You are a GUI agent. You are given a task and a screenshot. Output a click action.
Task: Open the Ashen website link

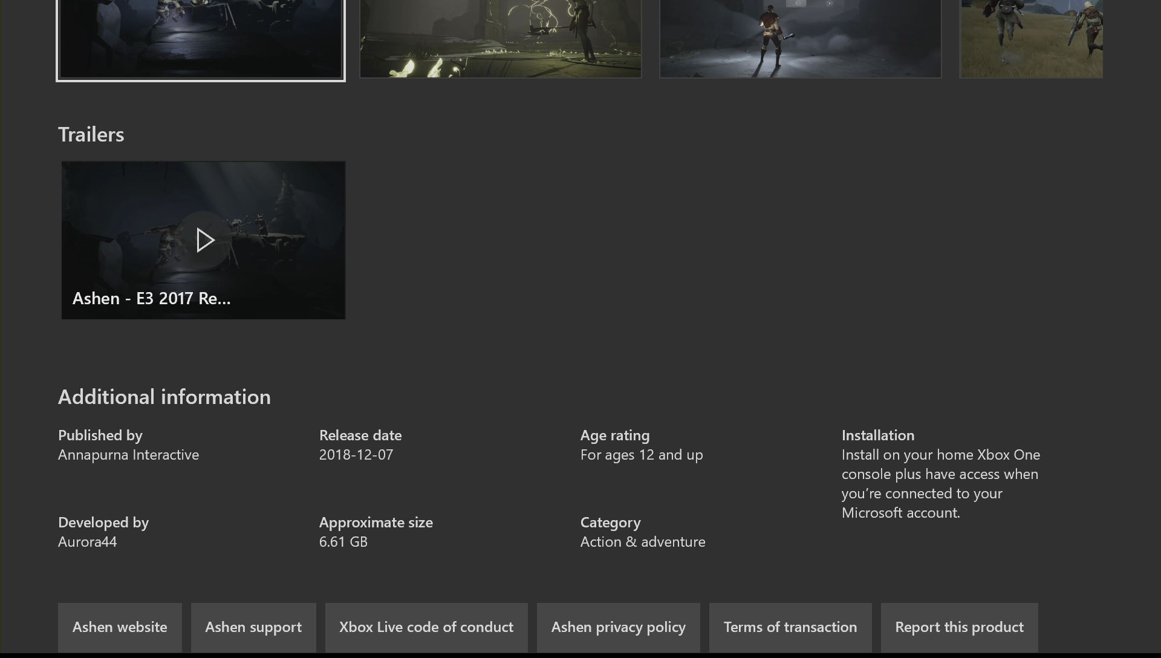120,627
